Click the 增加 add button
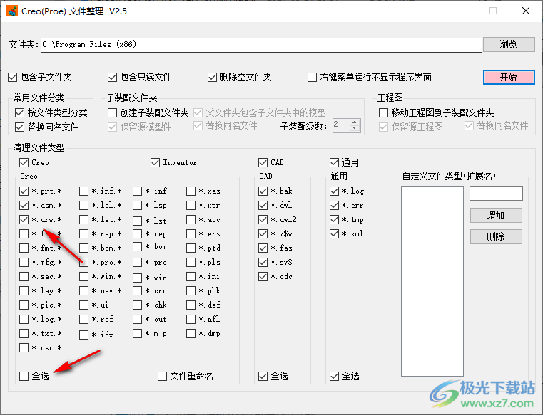 [x=496, y=215]
